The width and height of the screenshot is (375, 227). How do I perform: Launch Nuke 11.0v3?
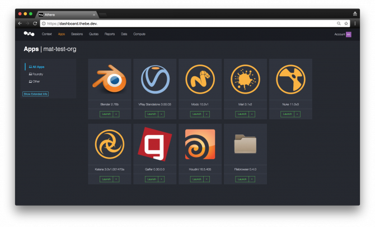287,114
